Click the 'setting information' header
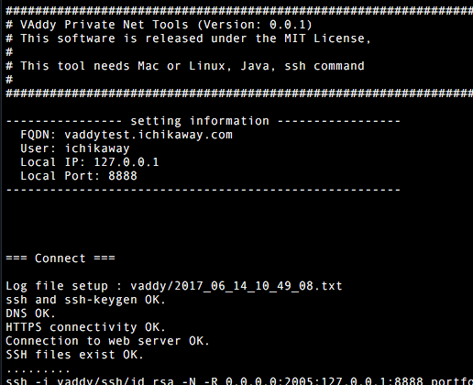 click(200, 121)
